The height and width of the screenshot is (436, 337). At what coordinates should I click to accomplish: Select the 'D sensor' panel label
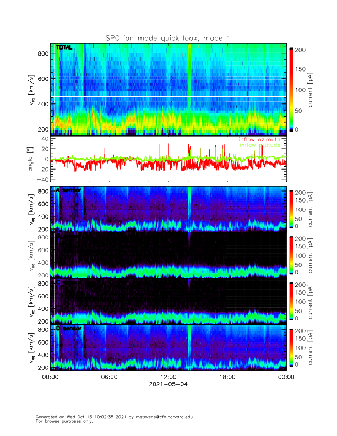[x=68, y=329]
